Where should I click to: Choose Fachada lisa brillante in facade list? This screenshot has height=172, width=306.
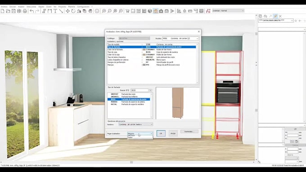(x=129, y=97)
